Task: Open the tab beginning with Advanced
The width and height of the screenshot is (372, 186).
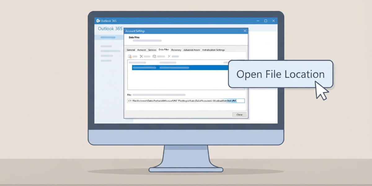Action: click(x=192, y=50)
